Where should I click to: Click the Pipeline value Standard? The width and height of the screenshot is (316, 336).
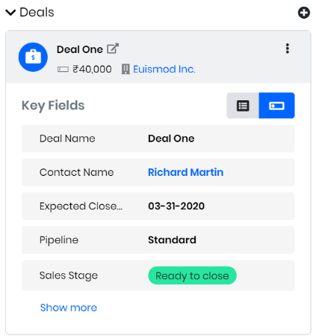pos(172,240)
